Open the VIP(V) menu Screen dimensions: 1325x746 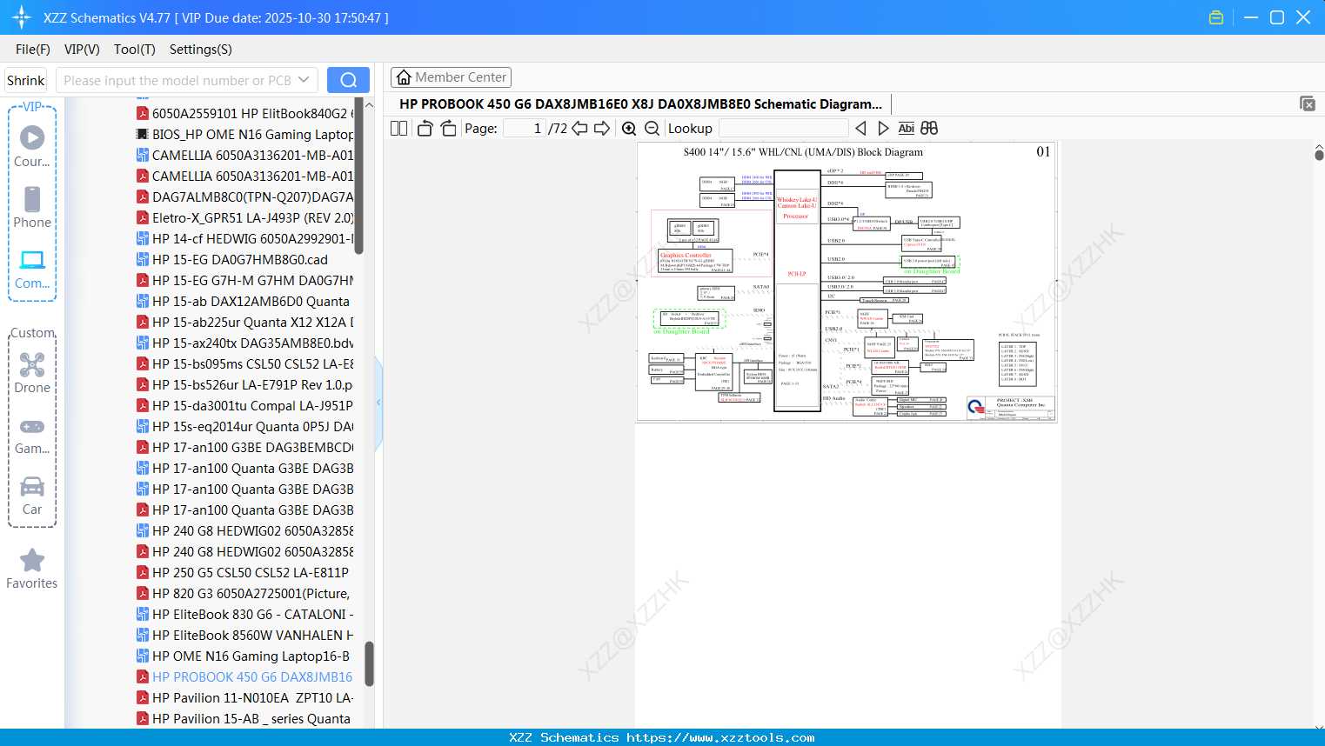[x=82, y=50]
